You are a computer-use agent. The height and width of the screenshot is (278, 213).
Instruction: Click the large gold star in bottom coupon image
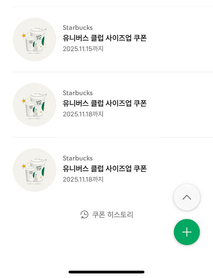pos(24,166)
